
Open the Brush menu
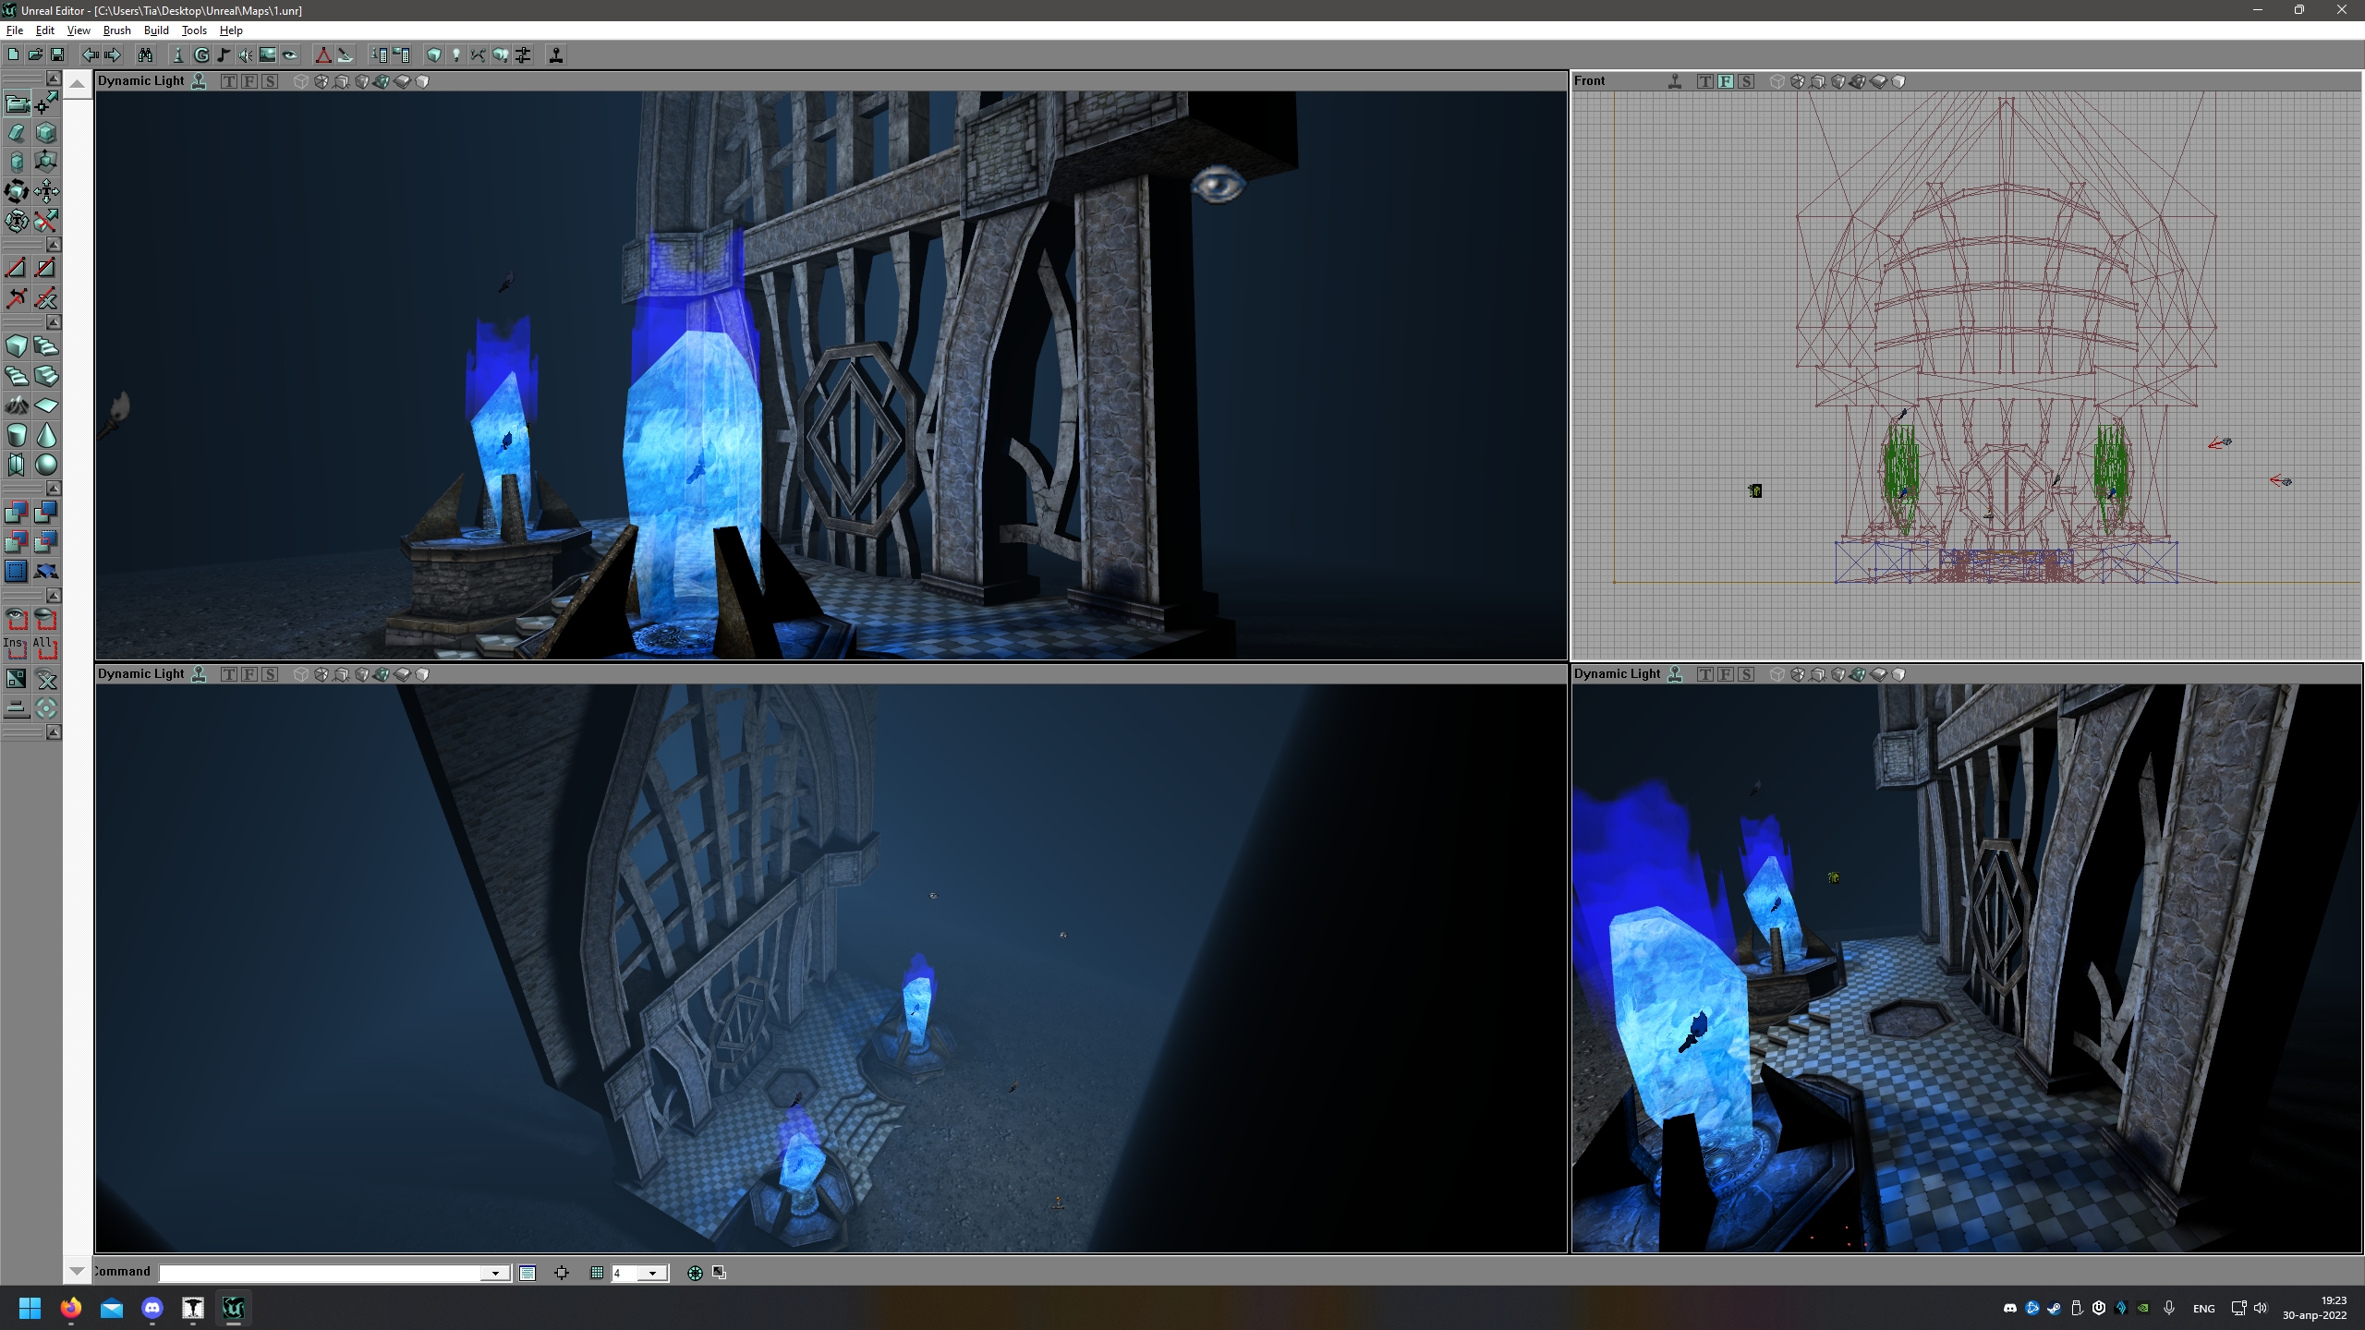116,30
